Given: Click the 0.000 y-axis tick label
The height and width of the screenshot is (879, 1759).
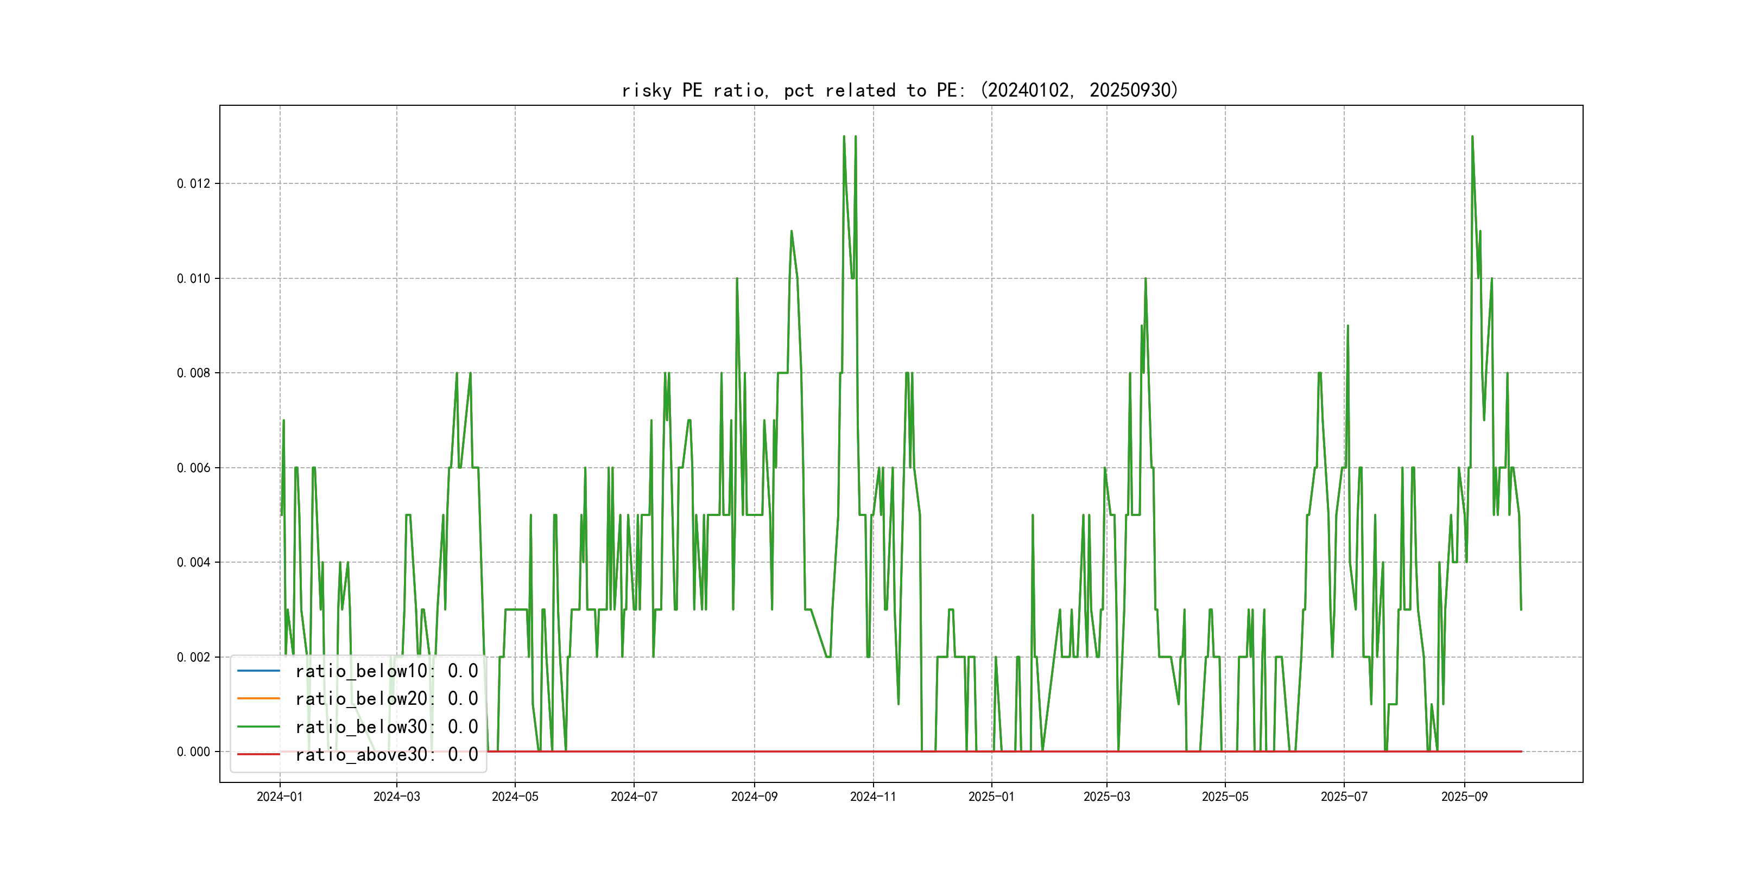Looking at the screenshot, I should [x=193, y=751].
